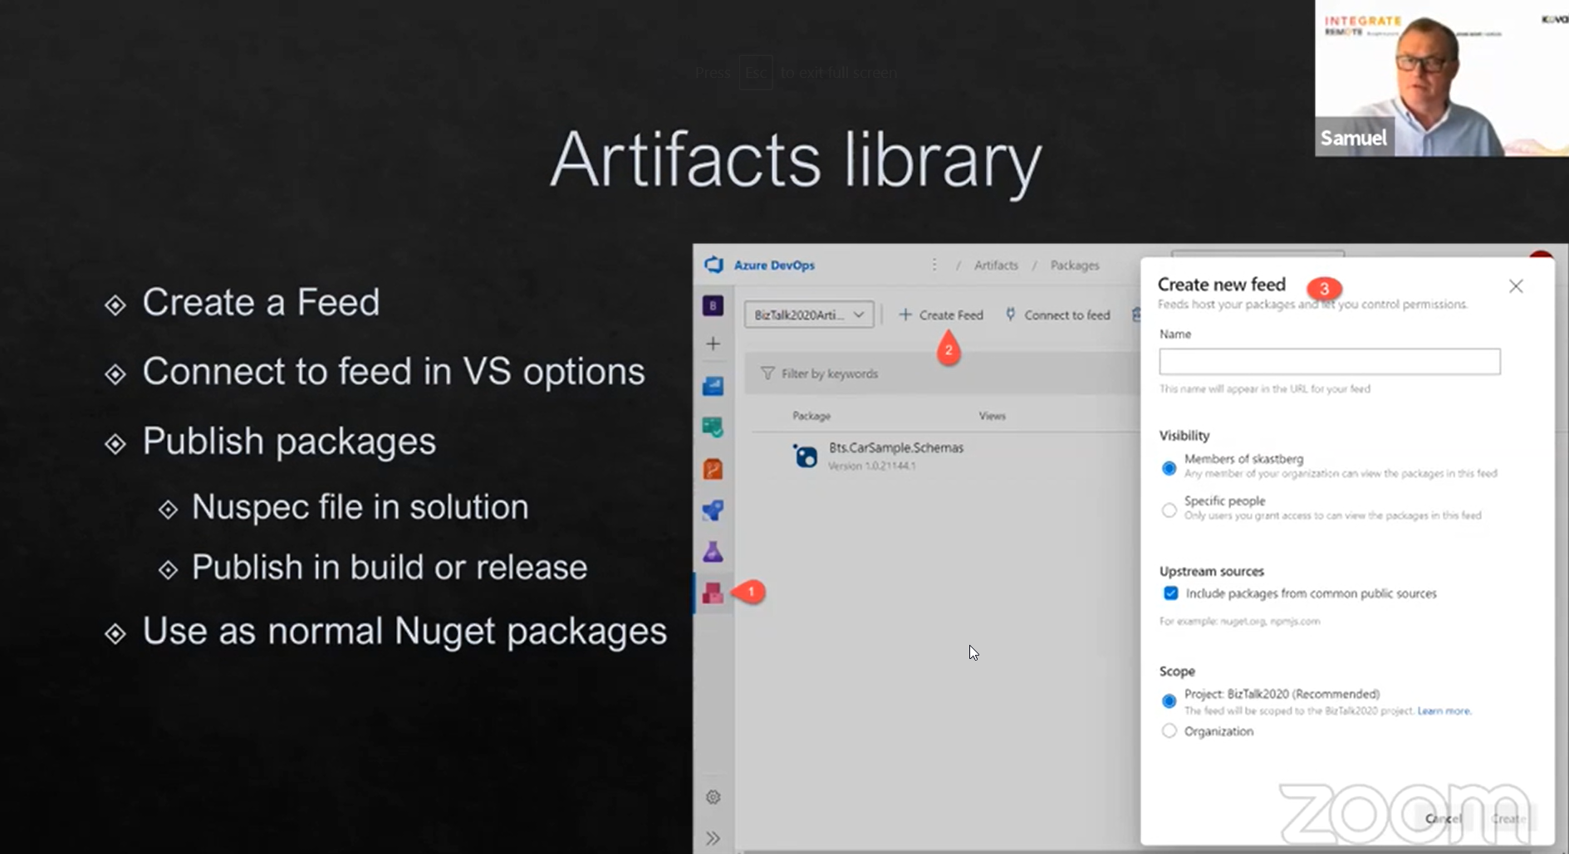The image size is (1569, 854).
Task: Click the vertical ellipsis in breadcrumb bar
Action: [934, 265]
